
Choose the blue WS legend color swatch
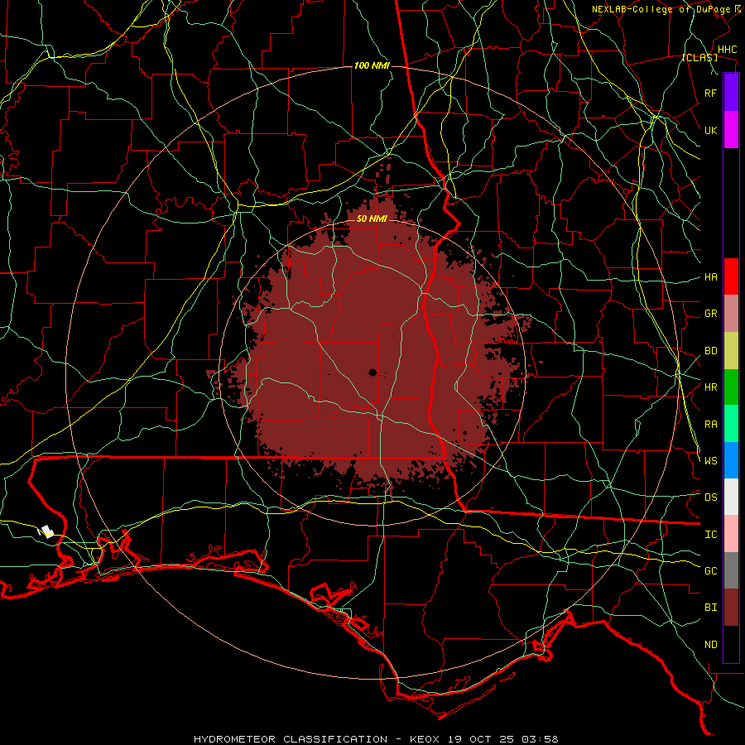[x=731, y=460]
